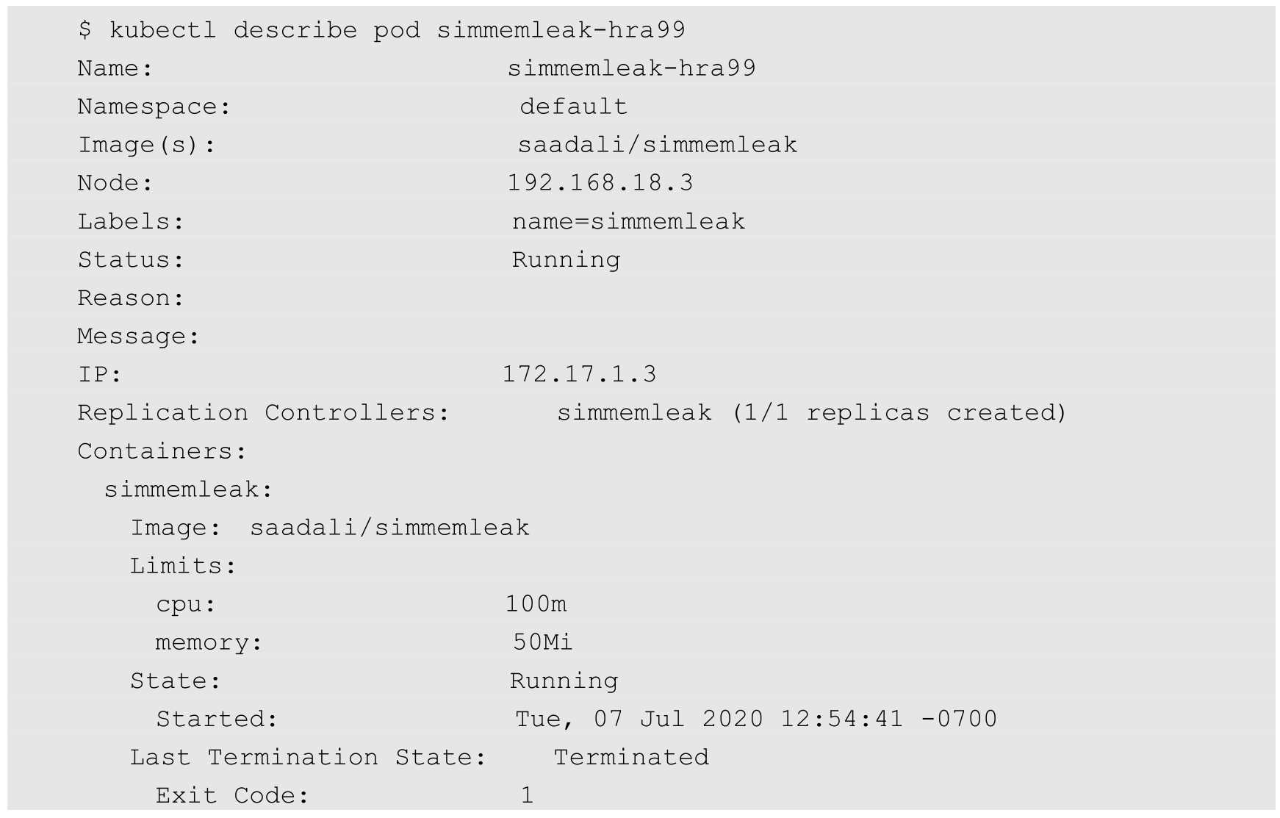1280x818 pixels.
Task: Click the pod name value simmemleak-hra99
Action: 631,68
